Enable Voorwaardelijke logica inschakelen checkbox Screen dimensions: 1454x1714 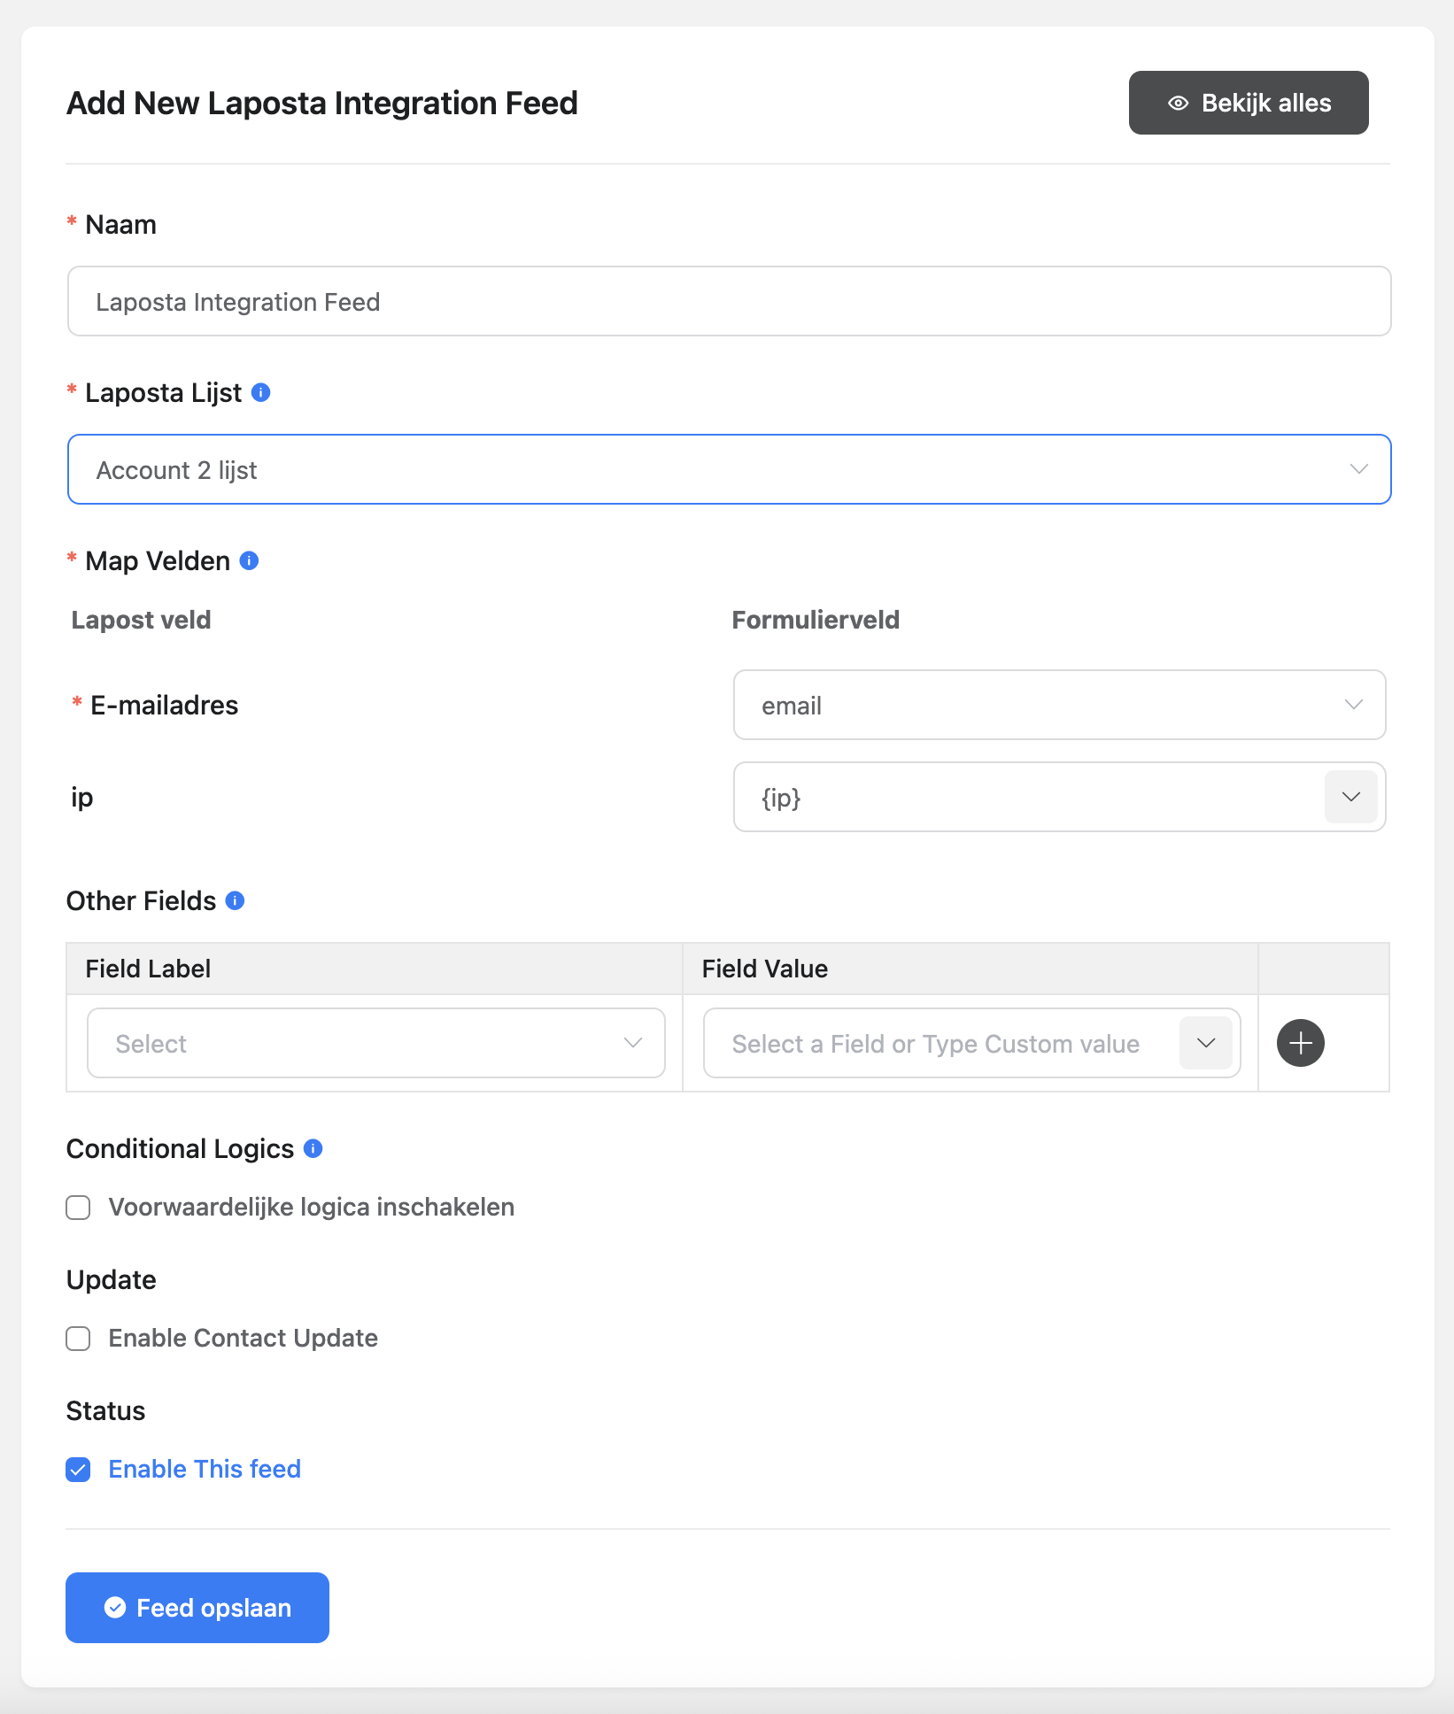point(78,1208)
